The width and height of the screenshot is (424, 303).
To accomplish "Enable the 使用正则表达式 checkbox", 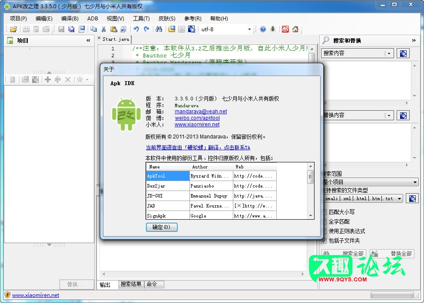I will (x=324, y=231).
